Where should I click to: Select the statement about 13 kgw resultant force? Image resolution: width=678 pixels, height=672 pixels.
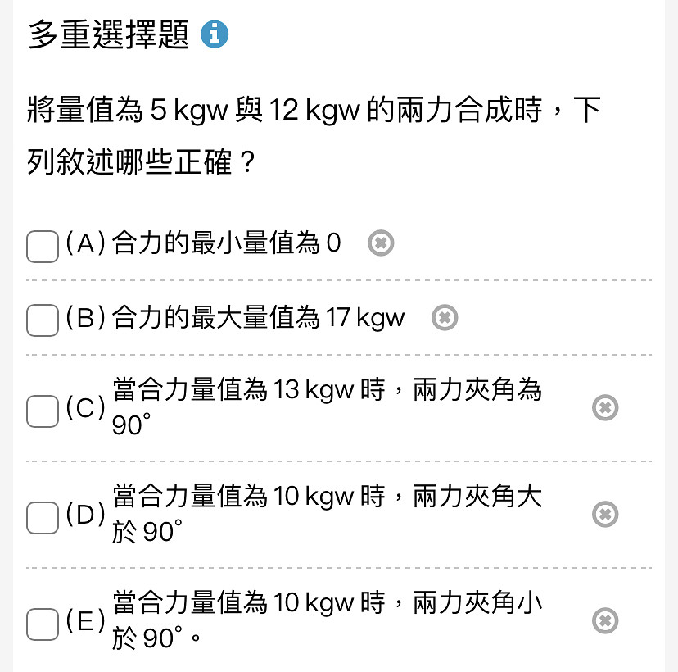(x=327, y=406)
